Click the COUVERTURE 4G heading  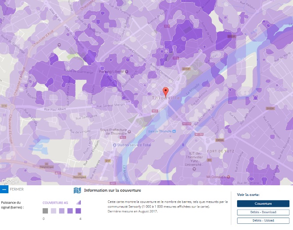pyautogui.click(x=55, y=203)
